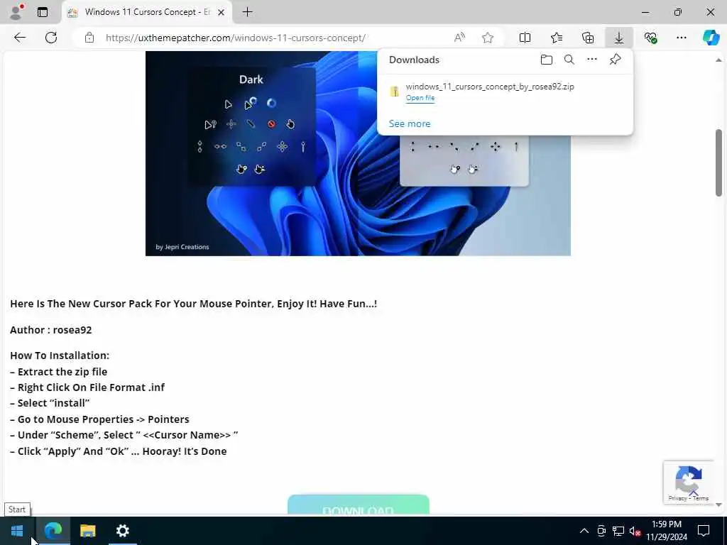
Task: Open Microsoft Edge from the taskbar
Action: 53,531
